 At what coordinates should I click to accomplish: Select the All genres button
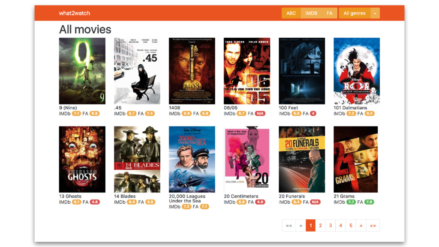355,13
